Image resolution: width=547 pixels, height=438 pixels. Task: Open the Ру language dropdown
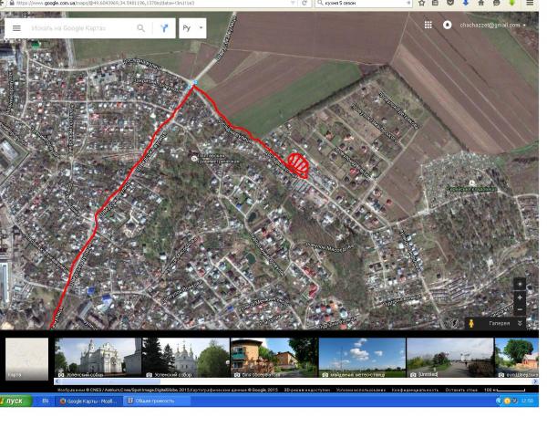click(x=192, y=28)
